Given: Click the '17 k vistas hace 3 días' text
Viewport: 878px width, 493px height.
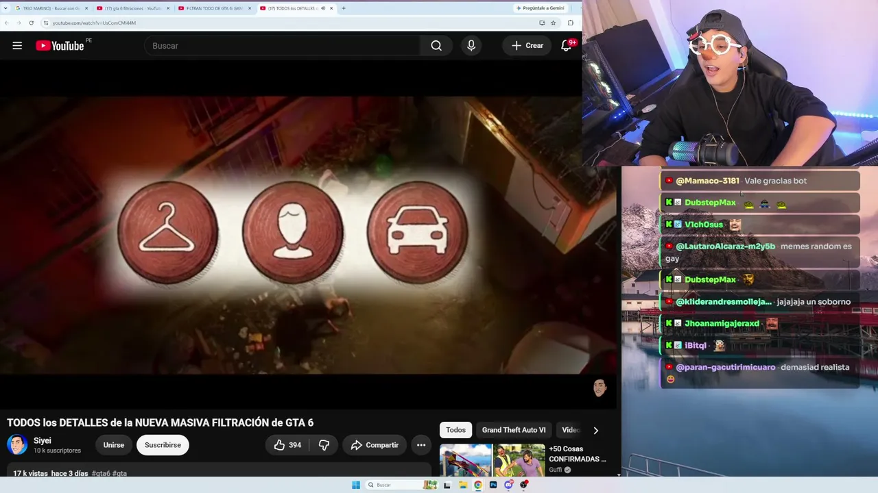Looking at the screenshot, I should click(x=51, y=473).
